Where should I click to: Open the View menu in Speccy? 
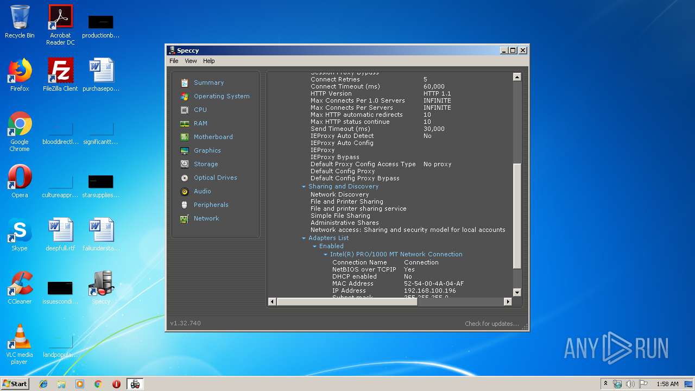pyautogui.click(x=191, y=61)
